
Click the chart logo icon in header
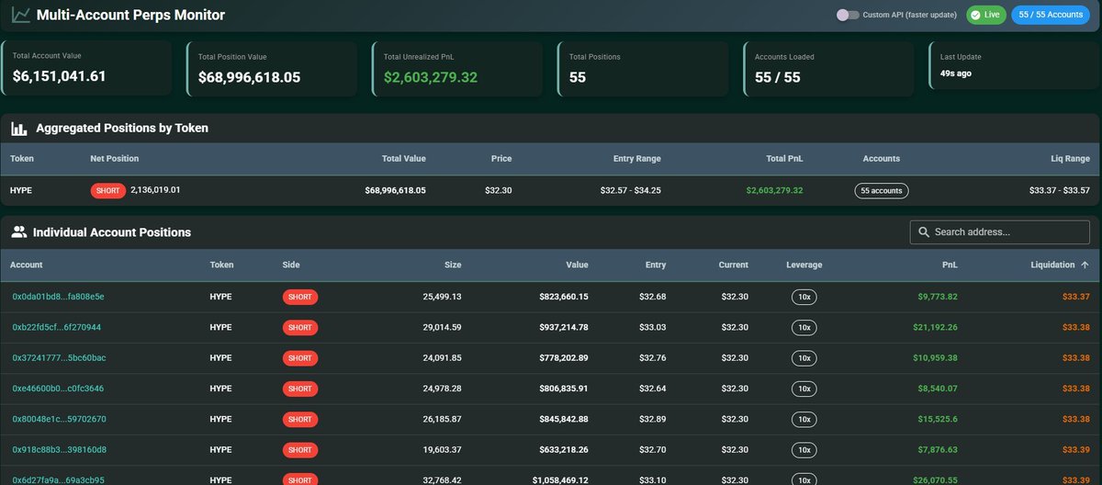pyautogui.click(x=19, y=15)
